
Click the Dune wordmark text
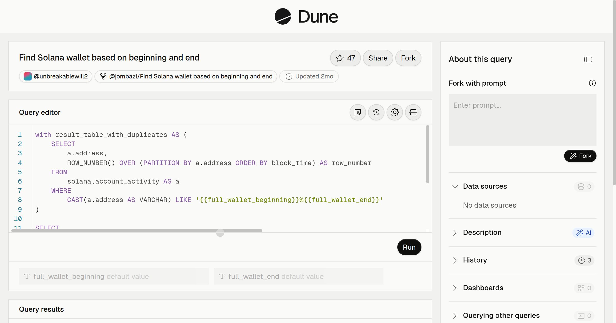pos(318,17)
